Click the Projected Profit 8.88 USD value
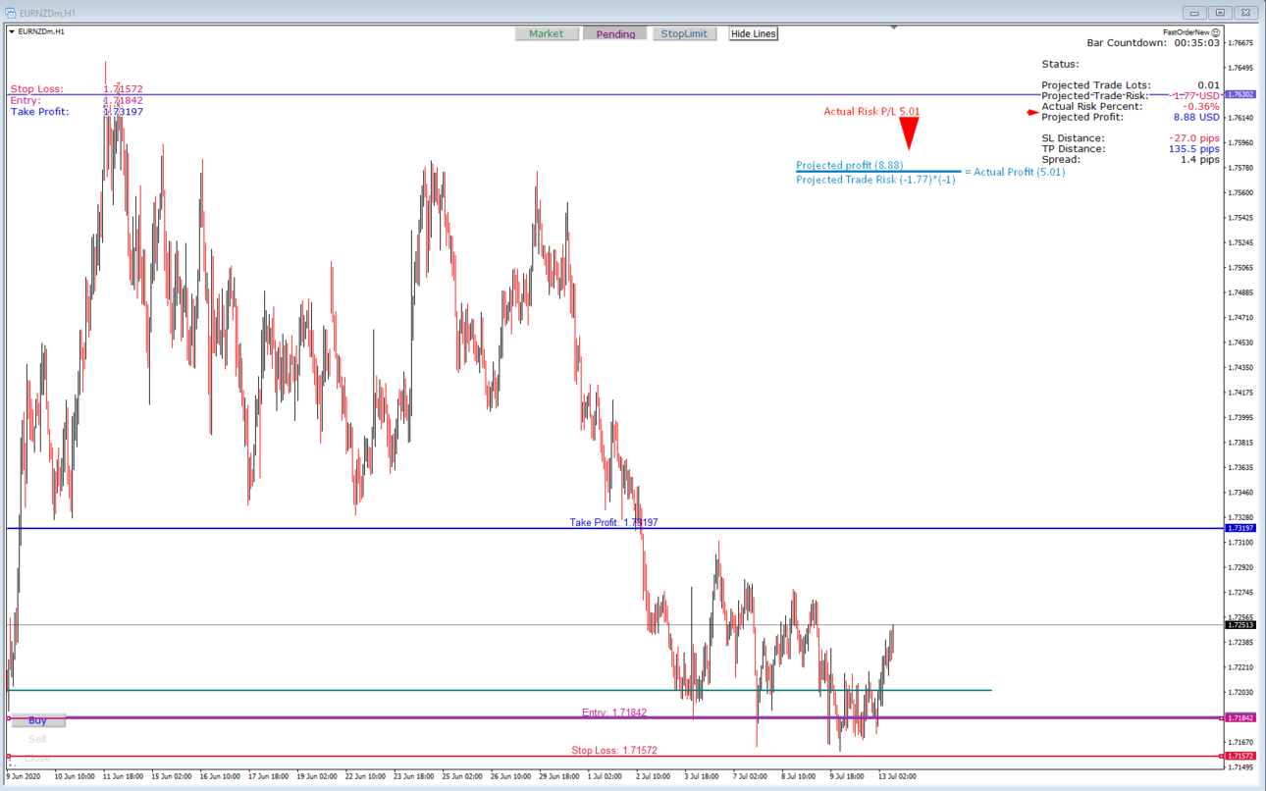 (x=1196, y=117)
